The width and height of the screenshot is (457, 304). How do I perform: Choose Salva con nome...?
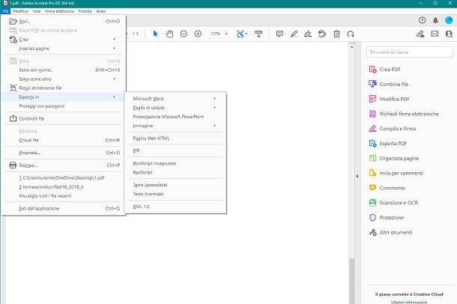pos(63,70)
